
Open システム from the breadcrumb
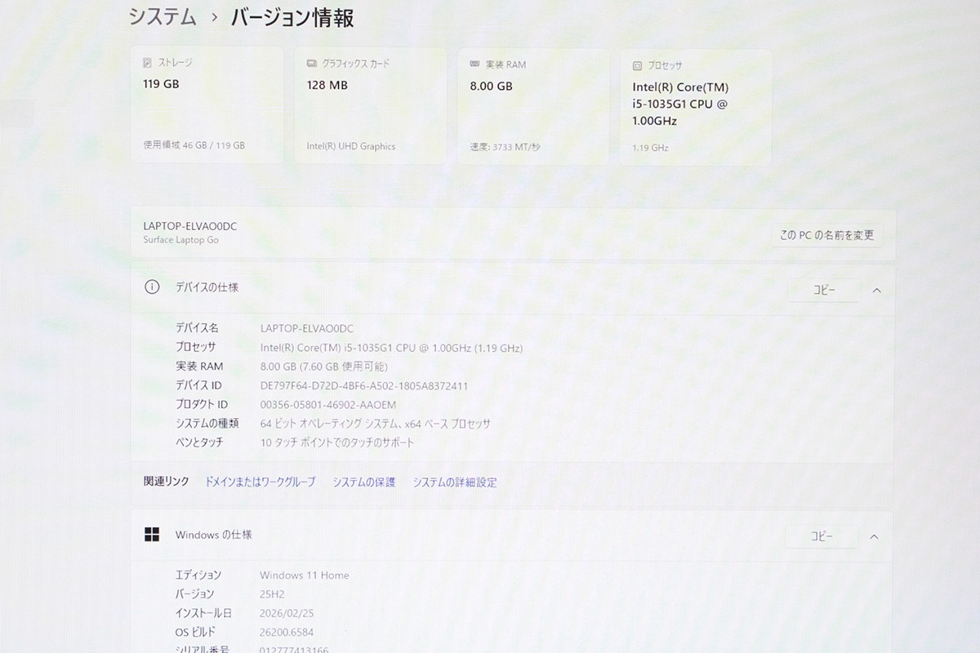[161, 16]
